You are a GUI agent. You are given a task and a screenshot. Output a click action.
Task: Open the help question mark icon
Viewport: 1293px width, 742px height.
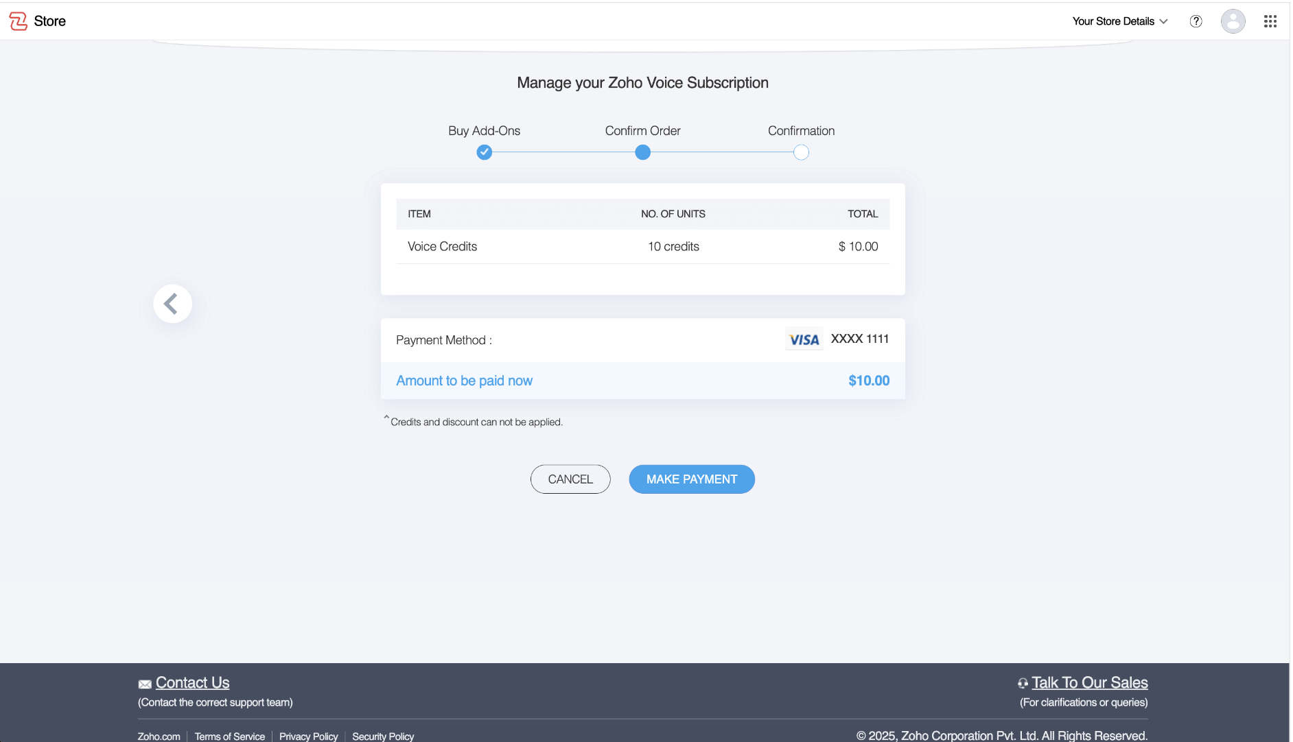[x=1196, y=21]
